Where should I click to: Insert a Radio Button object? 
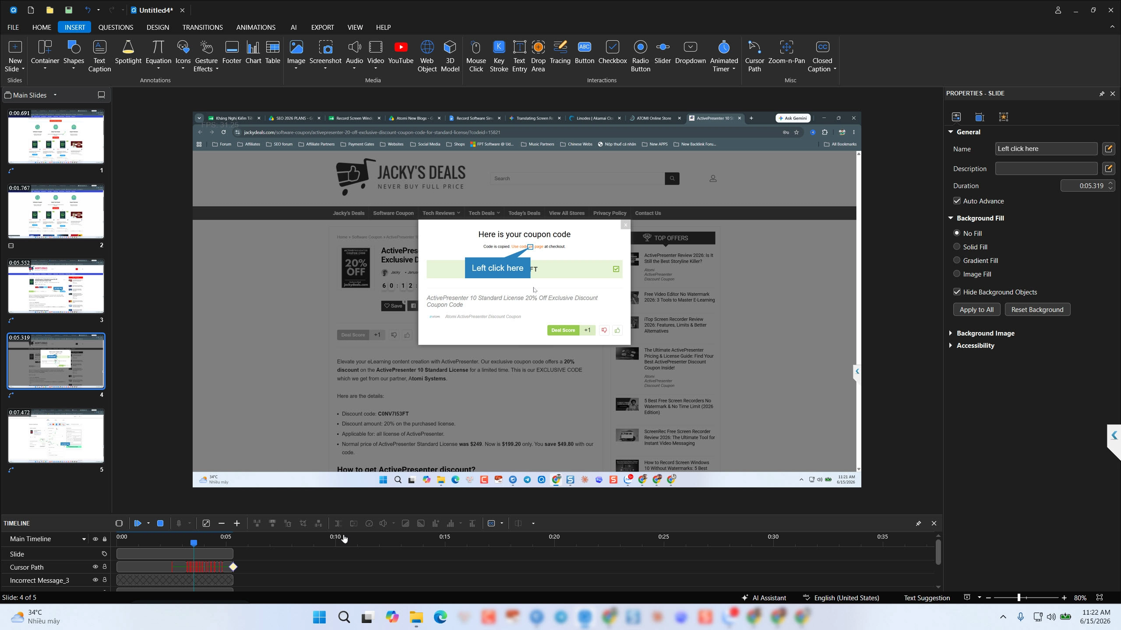640,56
